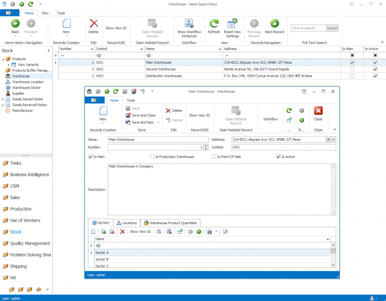Check the Is Point Of Sale box
Screen dimensions: 386x301
point(214,157)
